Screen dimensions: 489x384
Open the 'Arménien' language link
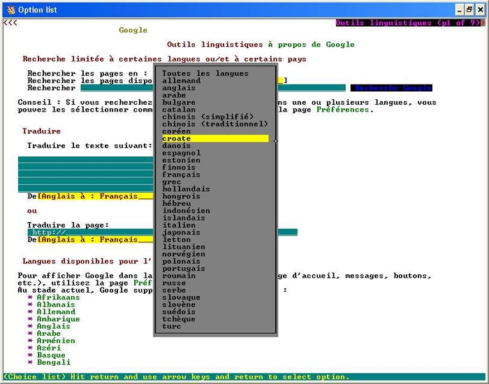56,341
